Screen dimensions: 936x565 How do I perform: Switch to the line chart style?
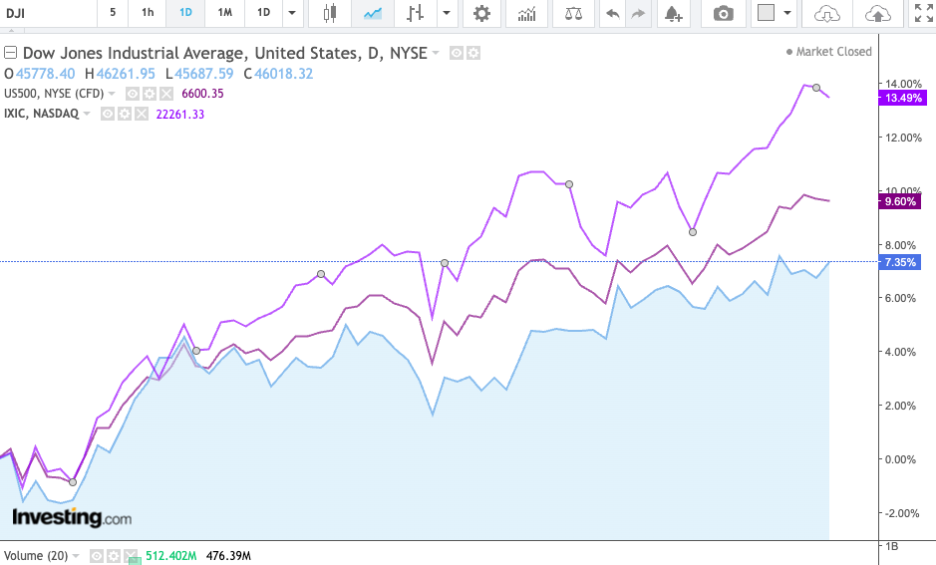pos(373,13)
